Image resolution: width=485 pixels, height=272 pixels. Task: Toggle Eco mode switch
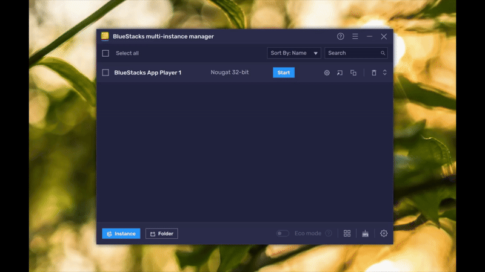pos(283,233)
